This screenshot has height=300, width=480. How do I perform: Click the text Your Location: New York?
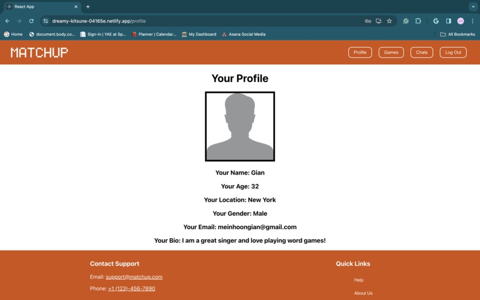point(240,200)
